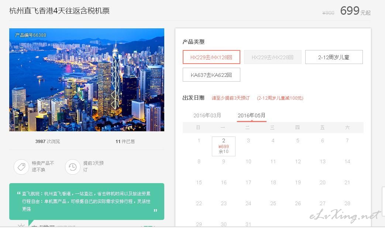The height and width of the screenshot is (228, 385).
Task: Click date 1 in the May calendar
Action: pos(199,140)
